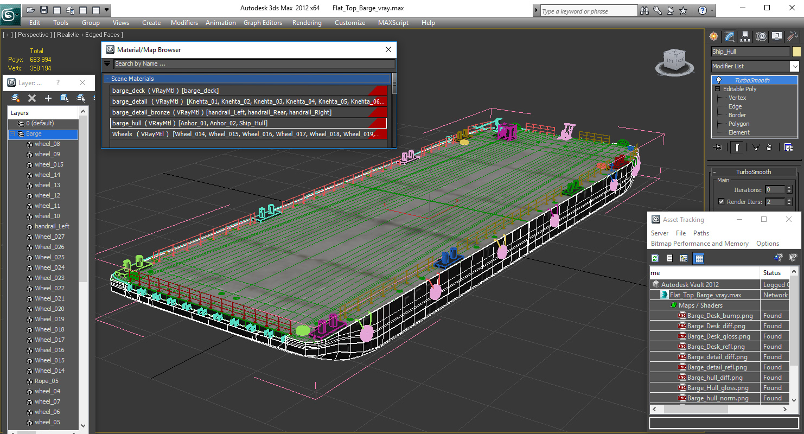Collapse the TurboSmooth rollout header
This screenshot has height=434, width=804.
coord(753,172)
